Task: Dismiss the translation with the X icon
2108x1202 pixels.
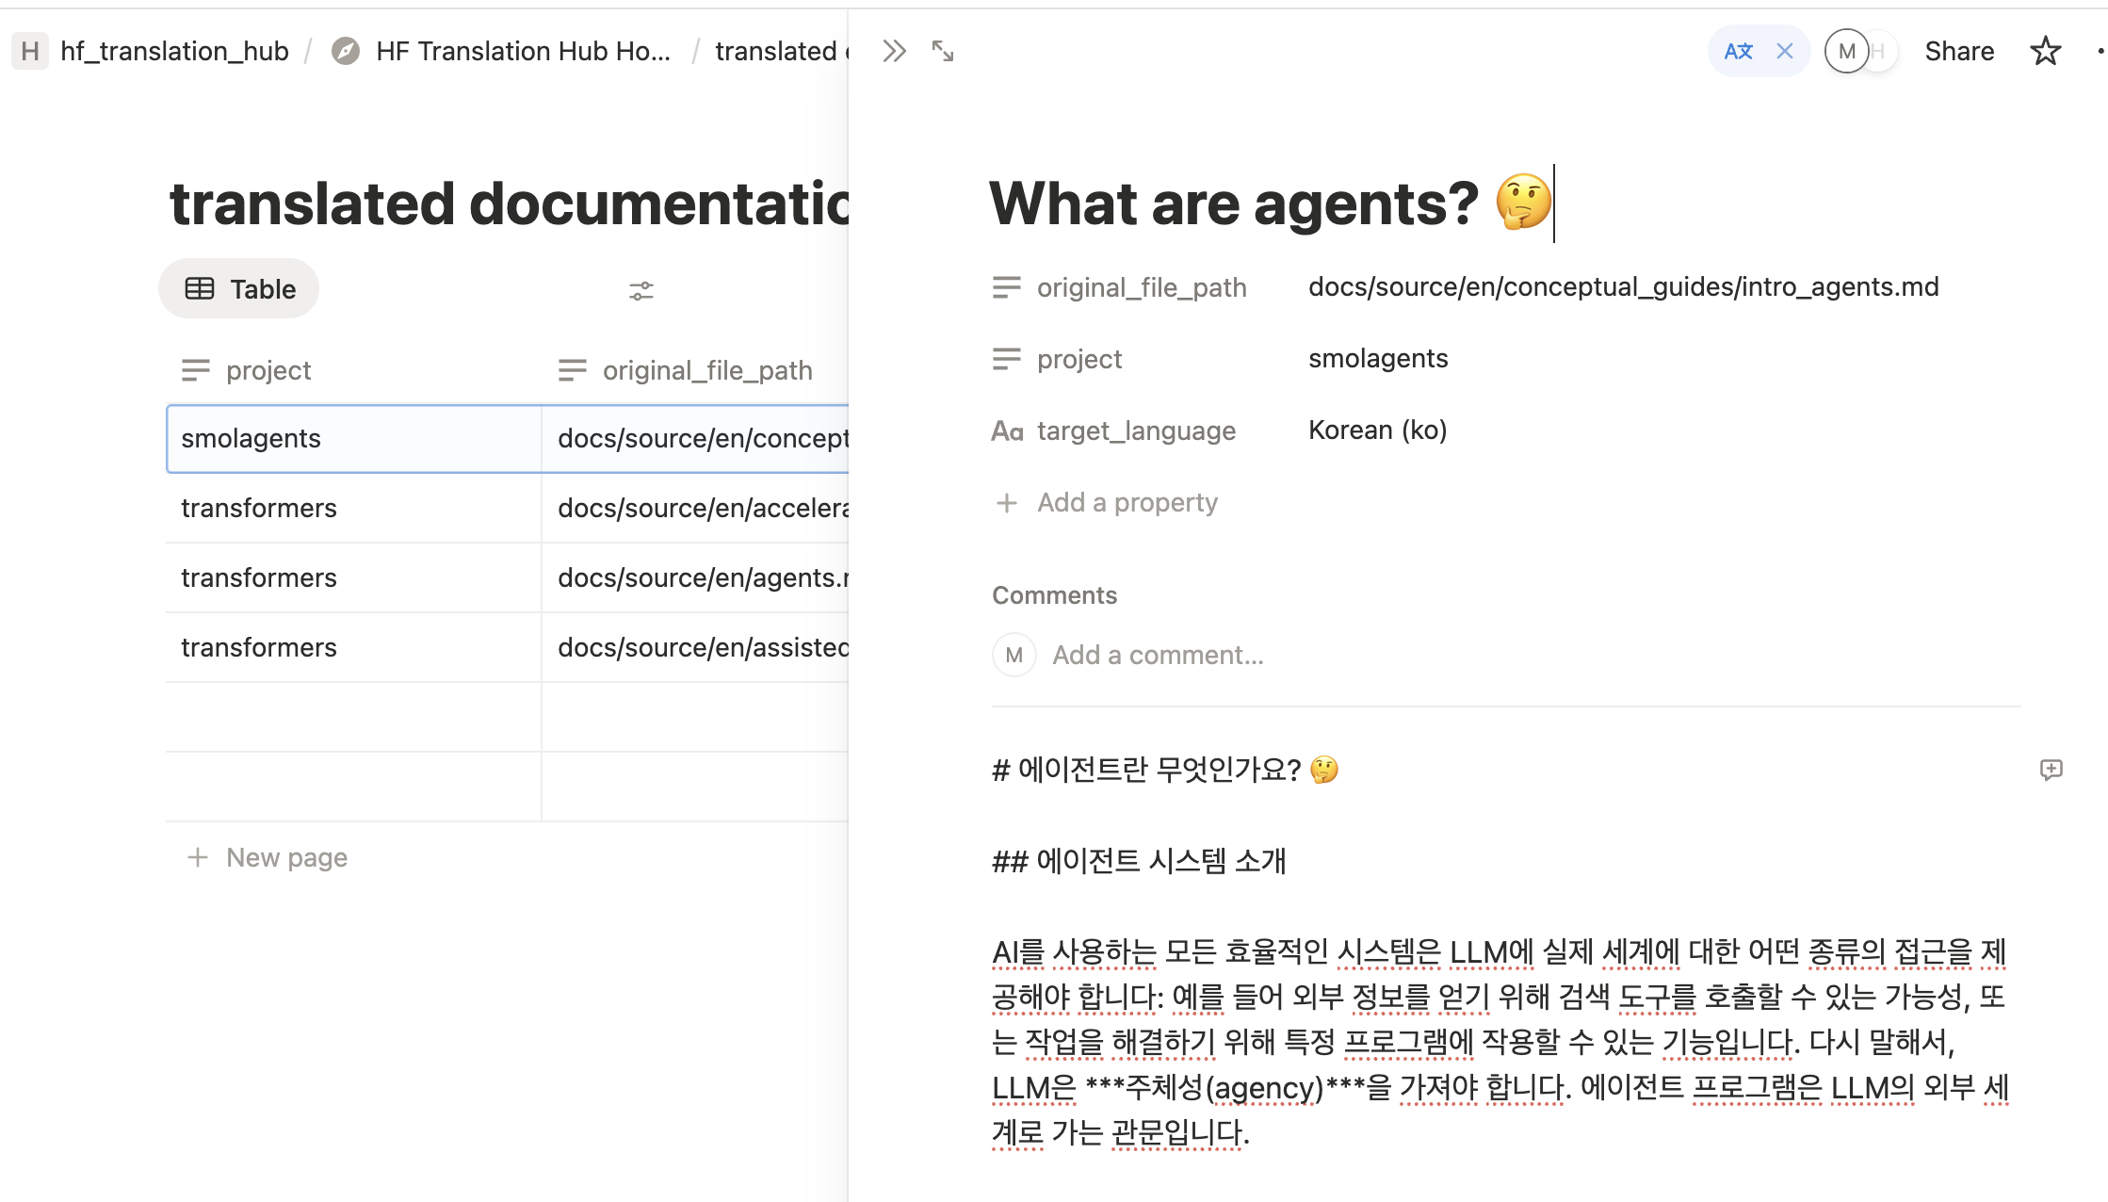Action: pyautogui.click(x=1784, y=51)
